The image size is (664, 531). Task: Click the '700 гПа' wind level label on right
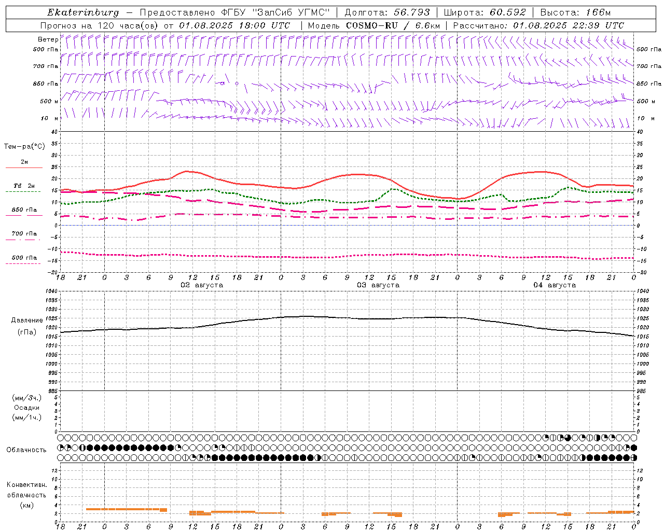point(649,66)
